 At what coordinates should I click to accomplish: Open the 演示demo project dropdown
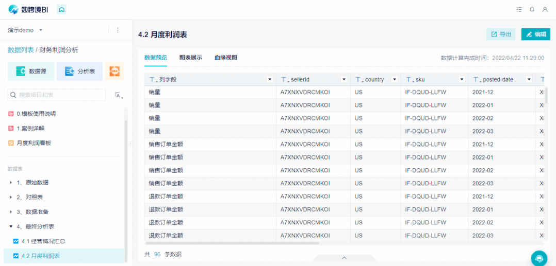click(25, 30)
